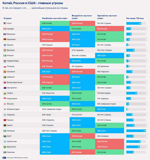Screen dimensions: 150x160
Task: Click the Brazilian flag beside Бразилия
Action: [x=5, y=147]
